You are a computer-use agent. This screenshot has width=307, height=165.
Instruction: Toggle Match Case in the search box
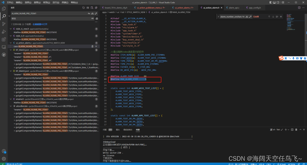click(x=88, y=14)
